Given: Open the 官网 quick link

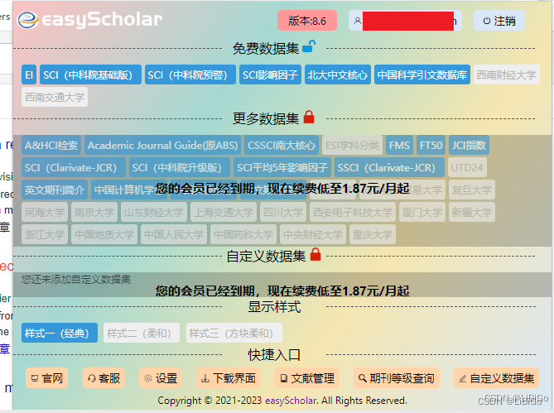Looking at the screenshot, I should [46, 378].
